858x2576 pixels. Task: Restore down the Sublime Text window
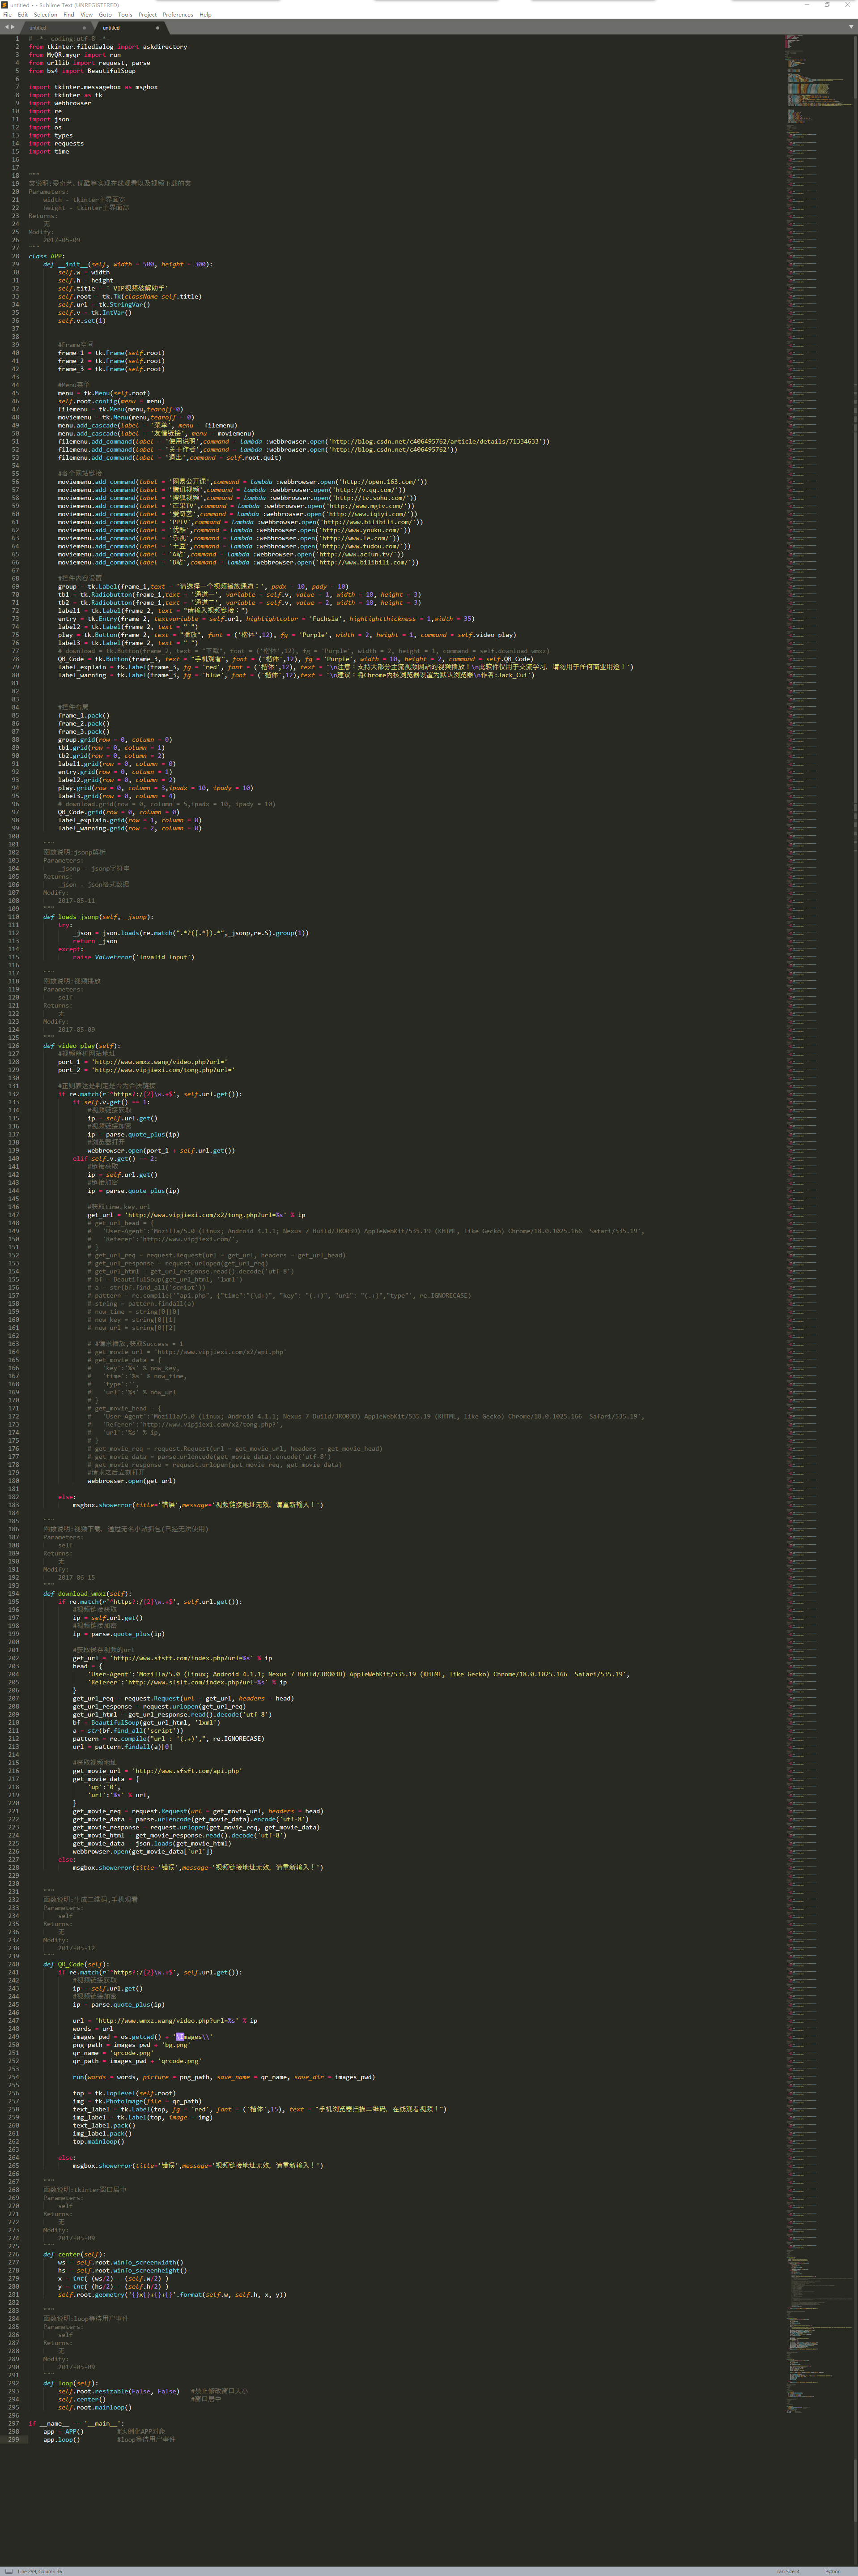click(x=826, y=4)
